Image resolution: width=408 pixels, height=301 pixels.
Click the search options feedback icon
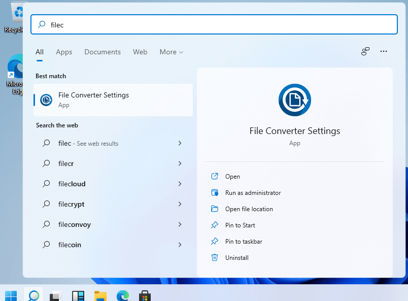pyautogui.click(x=365, y=51)
